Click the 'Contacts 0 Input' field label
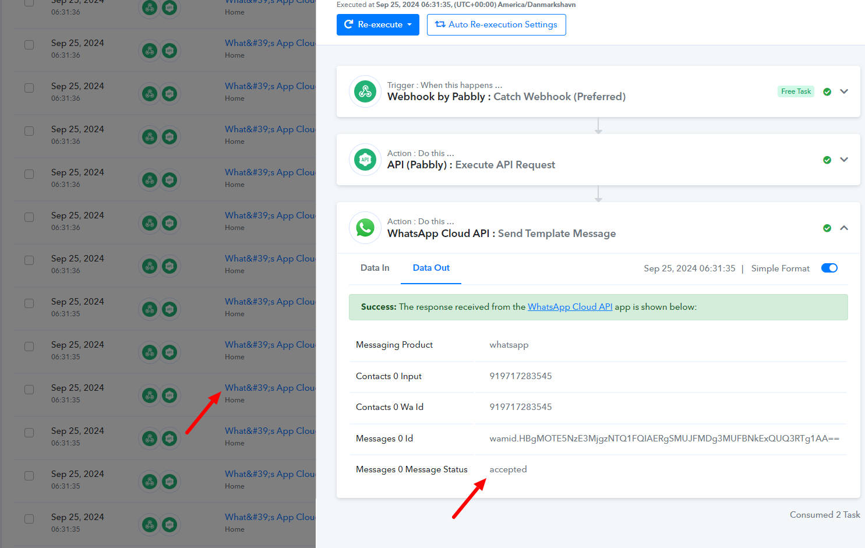Image resolution: width=865 pixels, height=548 pixels. [x=389, y=376]
